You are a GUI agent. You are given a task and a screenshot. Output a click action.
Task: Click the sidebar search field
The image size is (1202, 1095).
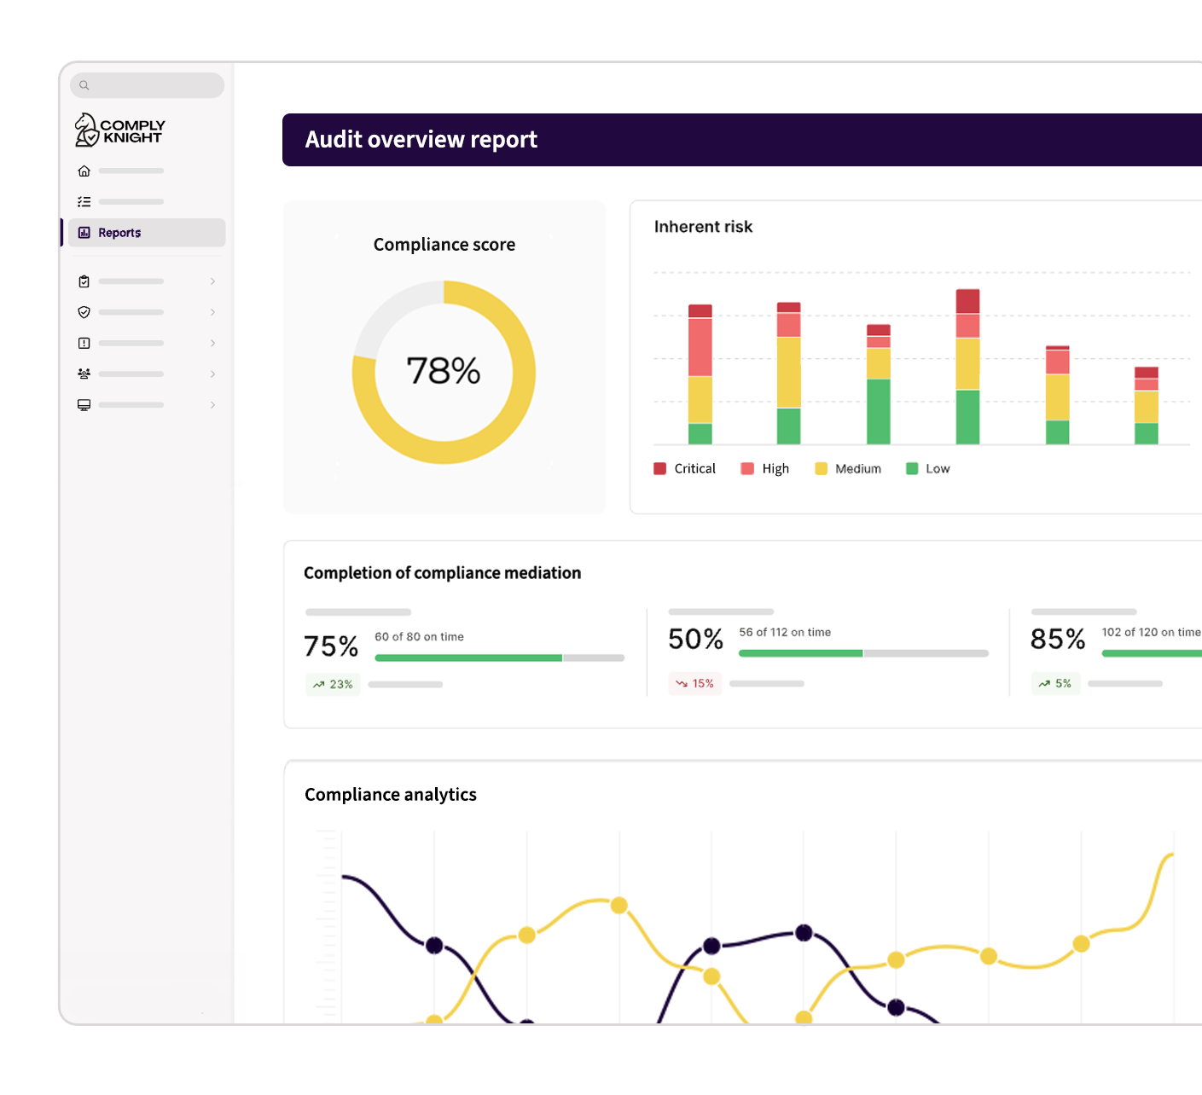pyautogui.click(x=147, y=85)
